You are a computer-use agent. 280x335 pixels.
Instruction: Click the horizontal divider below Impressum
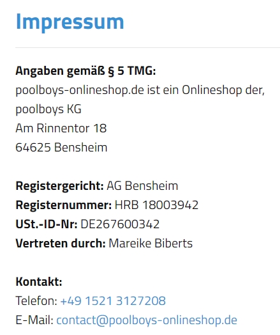pos(147,47)
